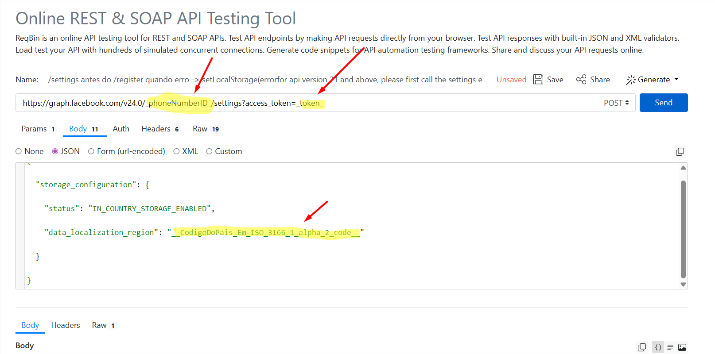Choose the Custom body type radio option
This screenshot has width=715, height=354.
(209, 151)
